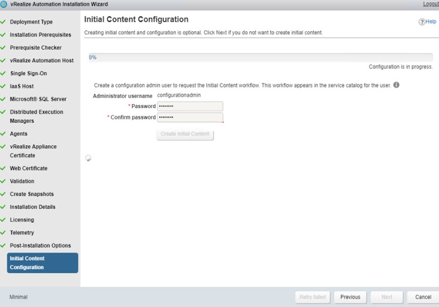439x307 pixels.
Task: Click the configurationadmin username text
Action: click(x=179, y=95)
